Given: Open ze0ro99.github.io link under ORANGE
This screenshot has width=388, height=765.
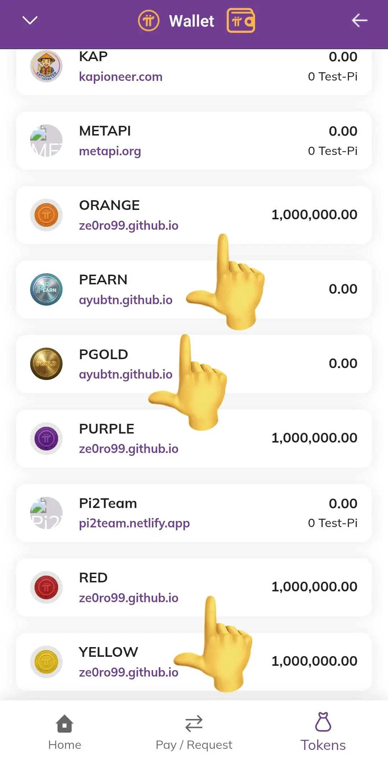Looking at the screenshot, I should pyautogui.click(x=129, y=225).
